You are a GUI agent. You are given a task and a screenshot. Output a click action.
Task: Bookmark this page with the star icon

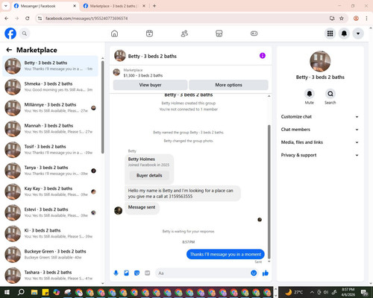click(x=342, y=19)
